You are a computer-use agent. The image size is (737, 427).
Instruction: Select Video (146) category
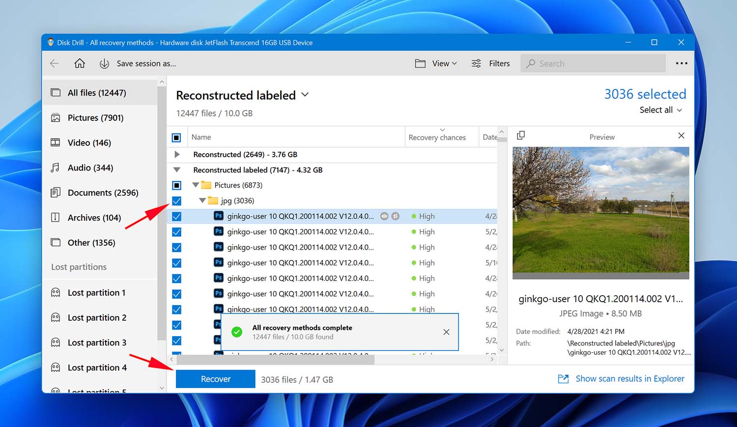coord(100,142)
